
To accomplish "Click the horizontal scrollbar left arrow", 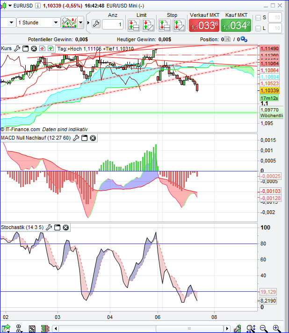I will (x=56, y=329).
